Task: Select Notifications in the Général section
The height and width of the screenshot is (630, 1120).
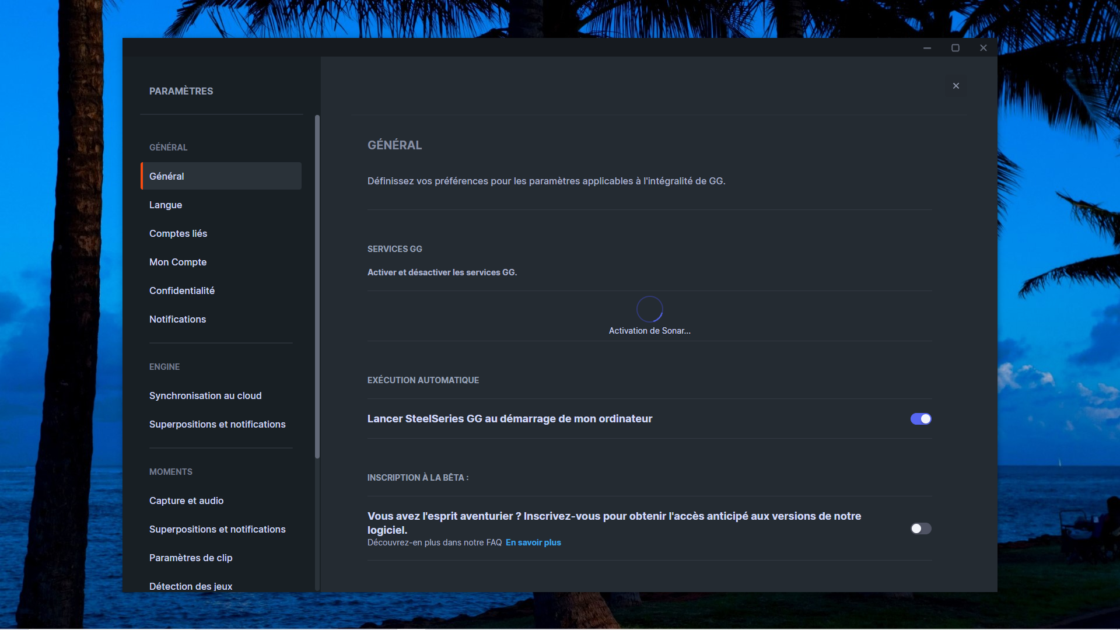Action: 221,319
